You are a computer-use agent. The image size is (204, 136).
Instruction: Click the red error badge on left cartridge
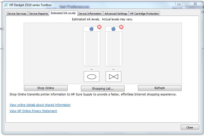pos(99,27)
